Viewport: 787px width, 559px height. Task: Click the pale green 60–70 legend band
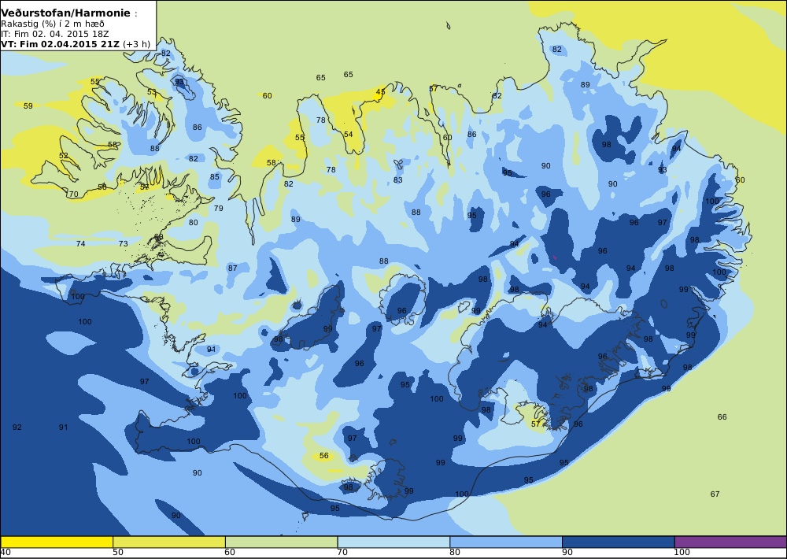coord(281,542)
